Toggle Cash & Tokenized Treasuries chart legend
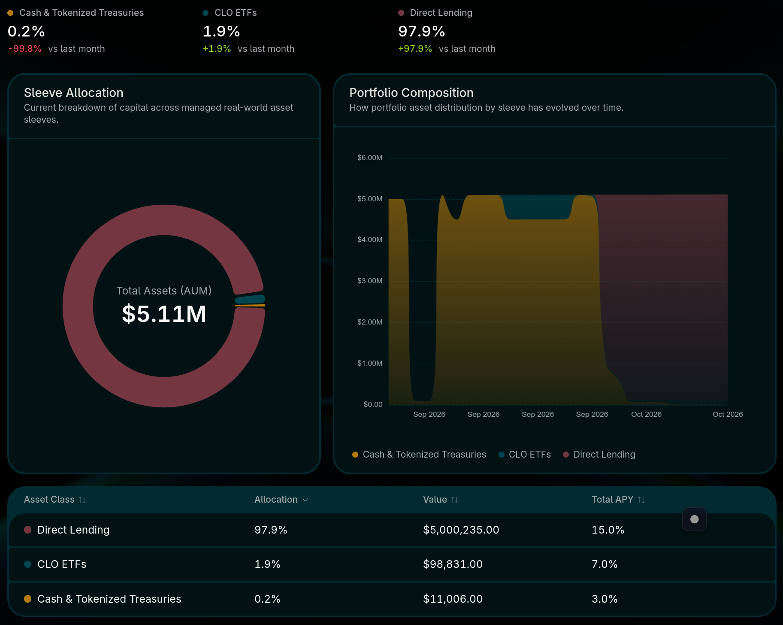This screenshot has height=625, width=783. tap(419, 455)
